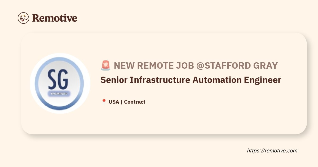Click the blurred bar beneath SG letters
Viewport: 318px width, 167px height.
pos(59,93)
